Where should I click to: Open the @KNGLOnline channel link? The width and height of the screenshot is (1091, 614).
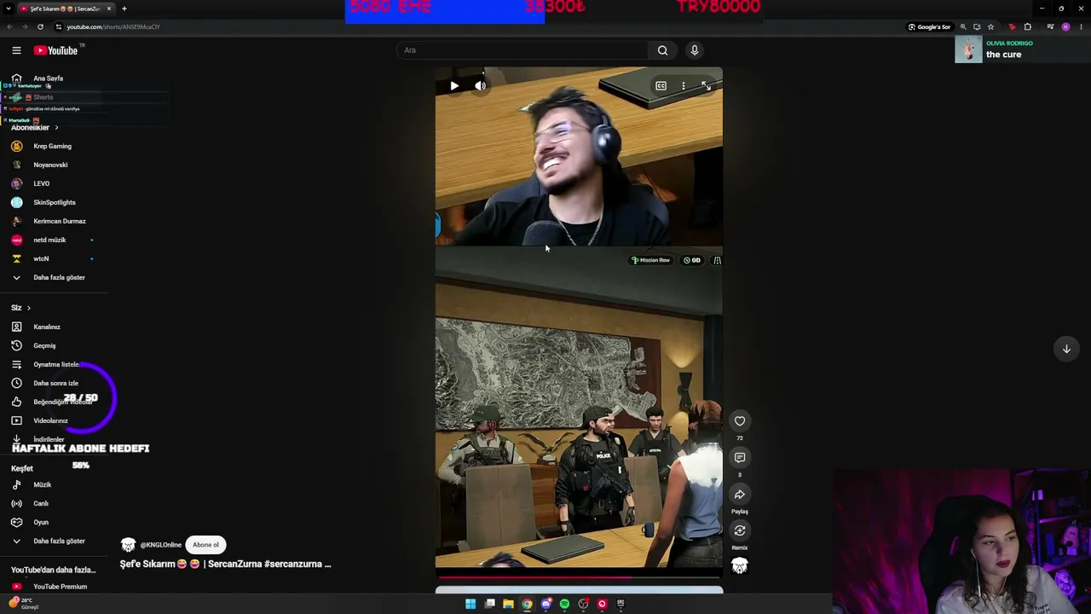[x=161, y=545]
